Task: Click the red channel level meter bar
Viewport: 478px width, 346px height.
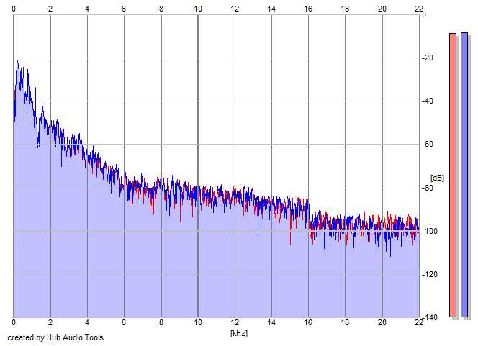Action: click(x=453, y=175)
